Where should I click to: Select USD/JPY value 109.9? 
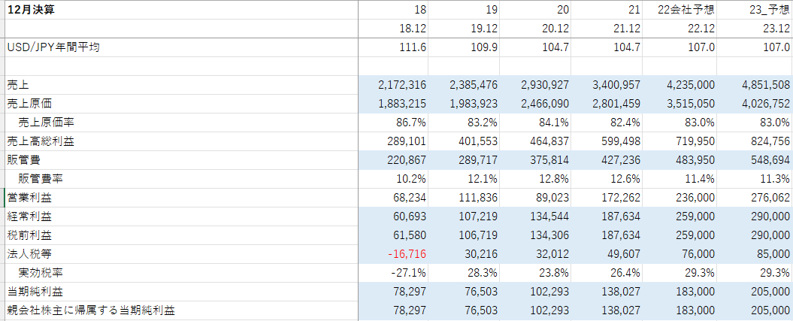(464, 47)
